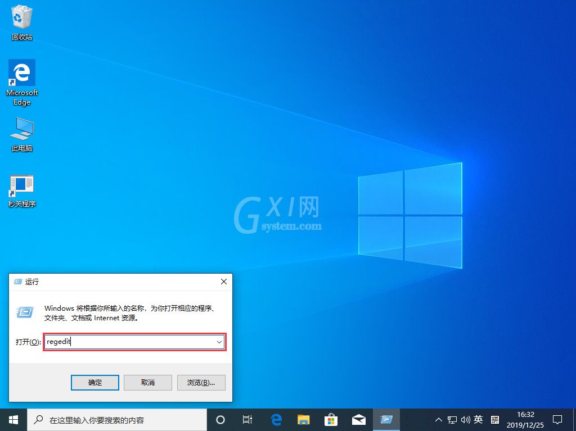The height and width of the screenshot is (431, 576).
Task: Open the clock showing 16:32
Action: tap(525, 420)
